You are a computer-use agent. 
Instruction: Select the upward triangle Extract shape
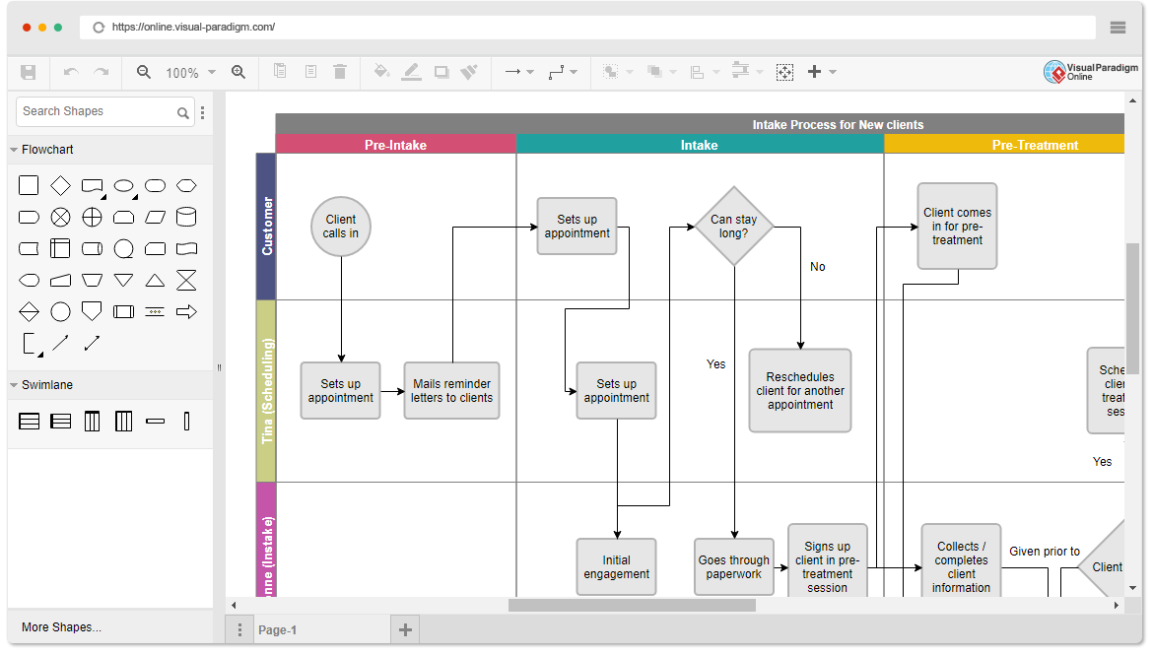tap(155, 280)
